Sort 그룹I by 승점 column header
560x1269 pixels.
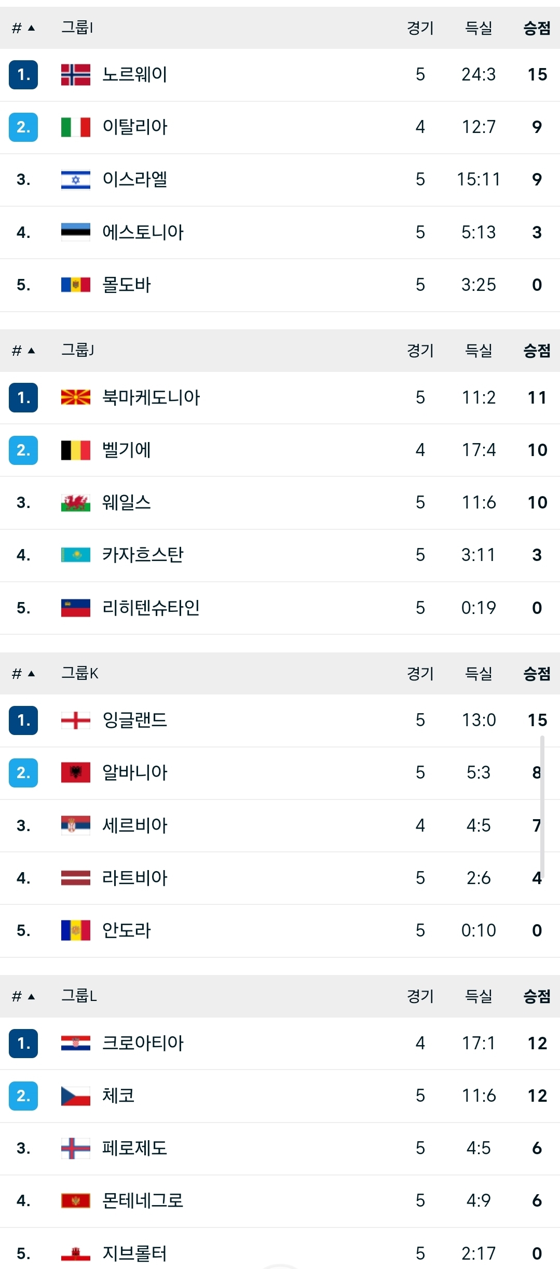pos(537,28)
